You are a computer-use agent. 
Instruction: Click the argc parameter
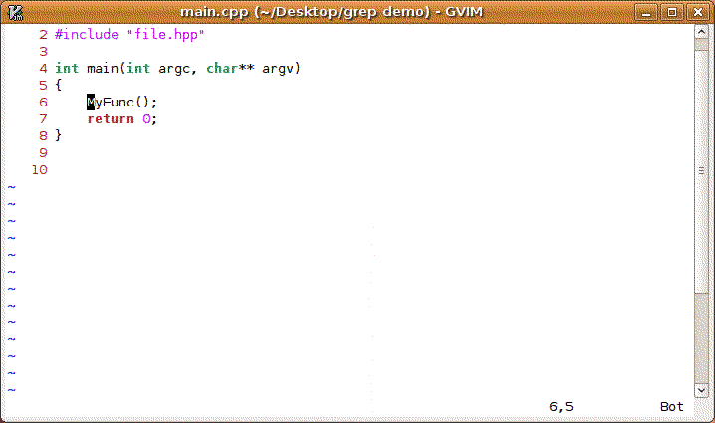pyautogui.click(x=174, y=69)
